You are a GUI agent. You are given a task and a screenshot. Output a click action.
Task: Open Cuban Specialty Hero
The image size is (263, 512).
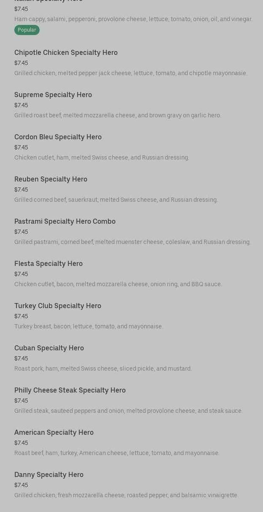tap(49, 348)
